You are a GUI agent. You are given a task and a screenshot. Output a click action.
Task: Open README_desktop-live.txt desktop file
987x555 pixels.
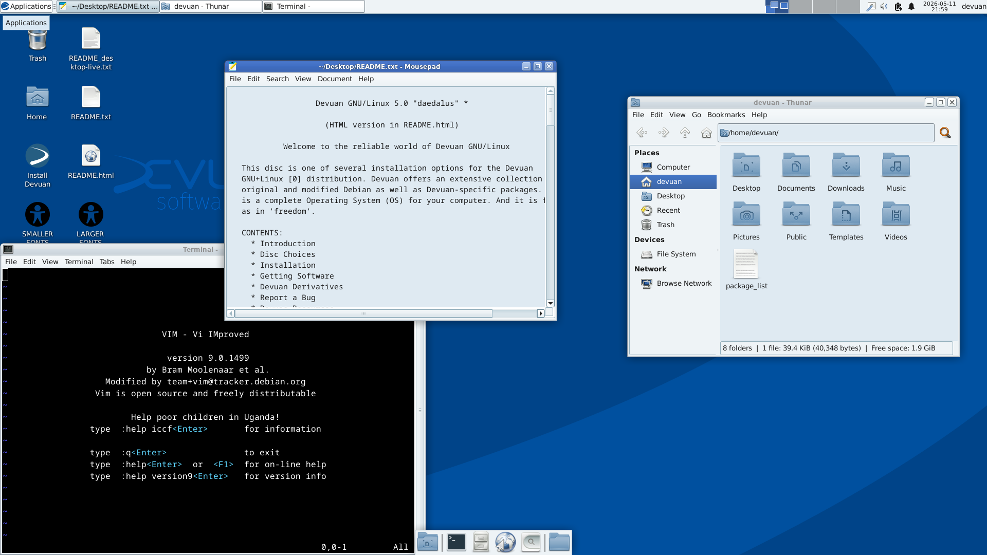(91, 49)
